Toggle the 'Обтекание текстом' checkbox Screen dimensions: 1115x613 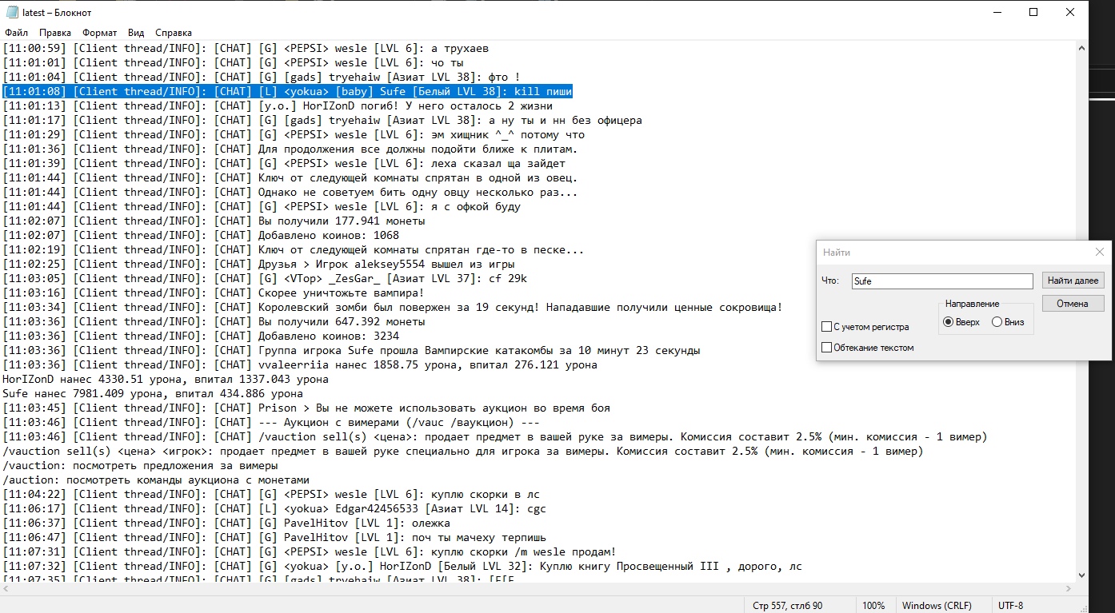(x=827, y=348)
